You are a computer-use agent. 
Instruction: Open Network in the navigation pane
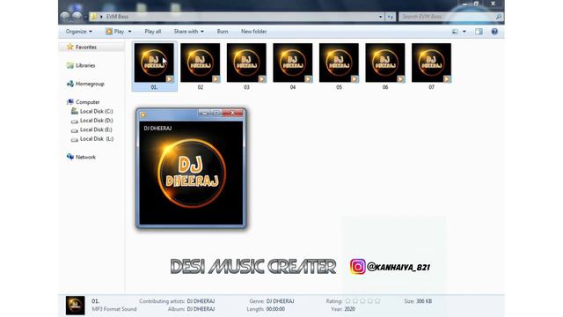(85, 157)
